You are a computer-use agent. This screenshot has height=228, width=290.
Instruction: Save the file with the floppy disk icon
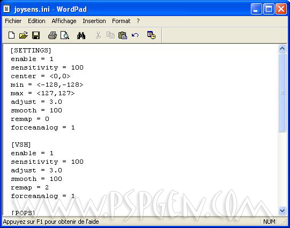click(36, 35)
